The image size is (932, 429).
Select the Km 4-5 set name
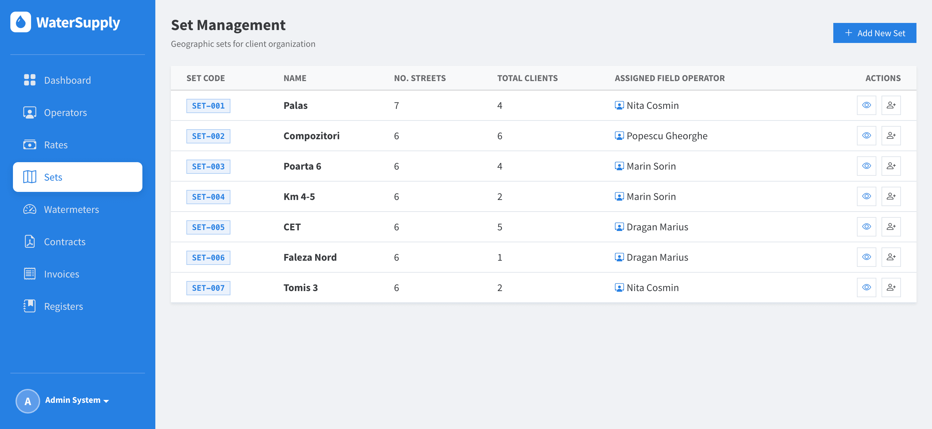pos(299,196)
